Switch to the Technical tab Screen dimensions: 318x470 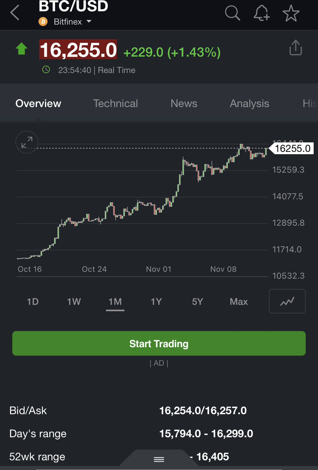pos(115,103)
